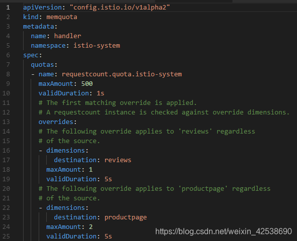This screenshot has height=241, width=297.
Task: Click comment about requestcount instance checked
Action: (164, 112)
